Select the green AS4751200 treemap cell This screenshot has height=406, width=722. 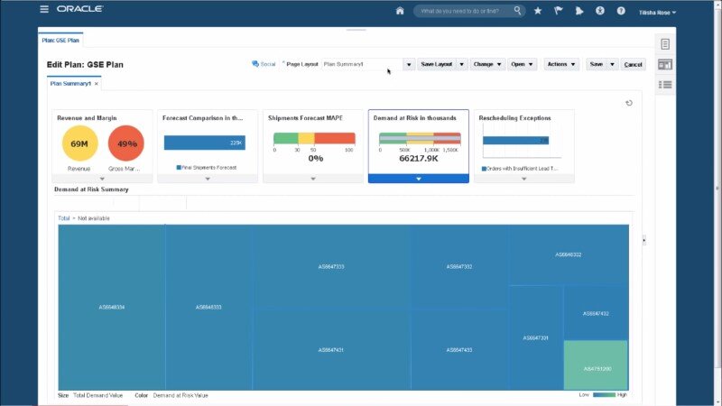pos(596,369)
